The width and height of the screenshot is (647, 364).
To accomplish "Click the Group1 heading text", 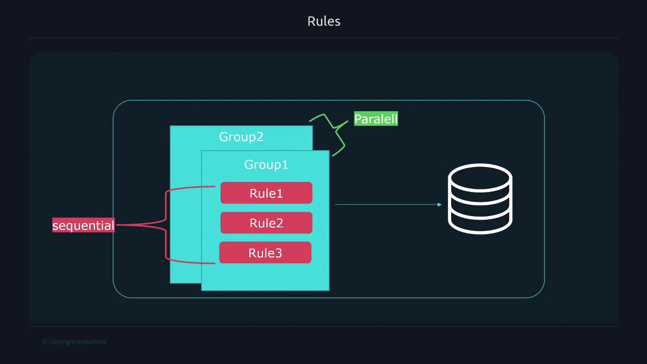I will [x=266, y=165].
